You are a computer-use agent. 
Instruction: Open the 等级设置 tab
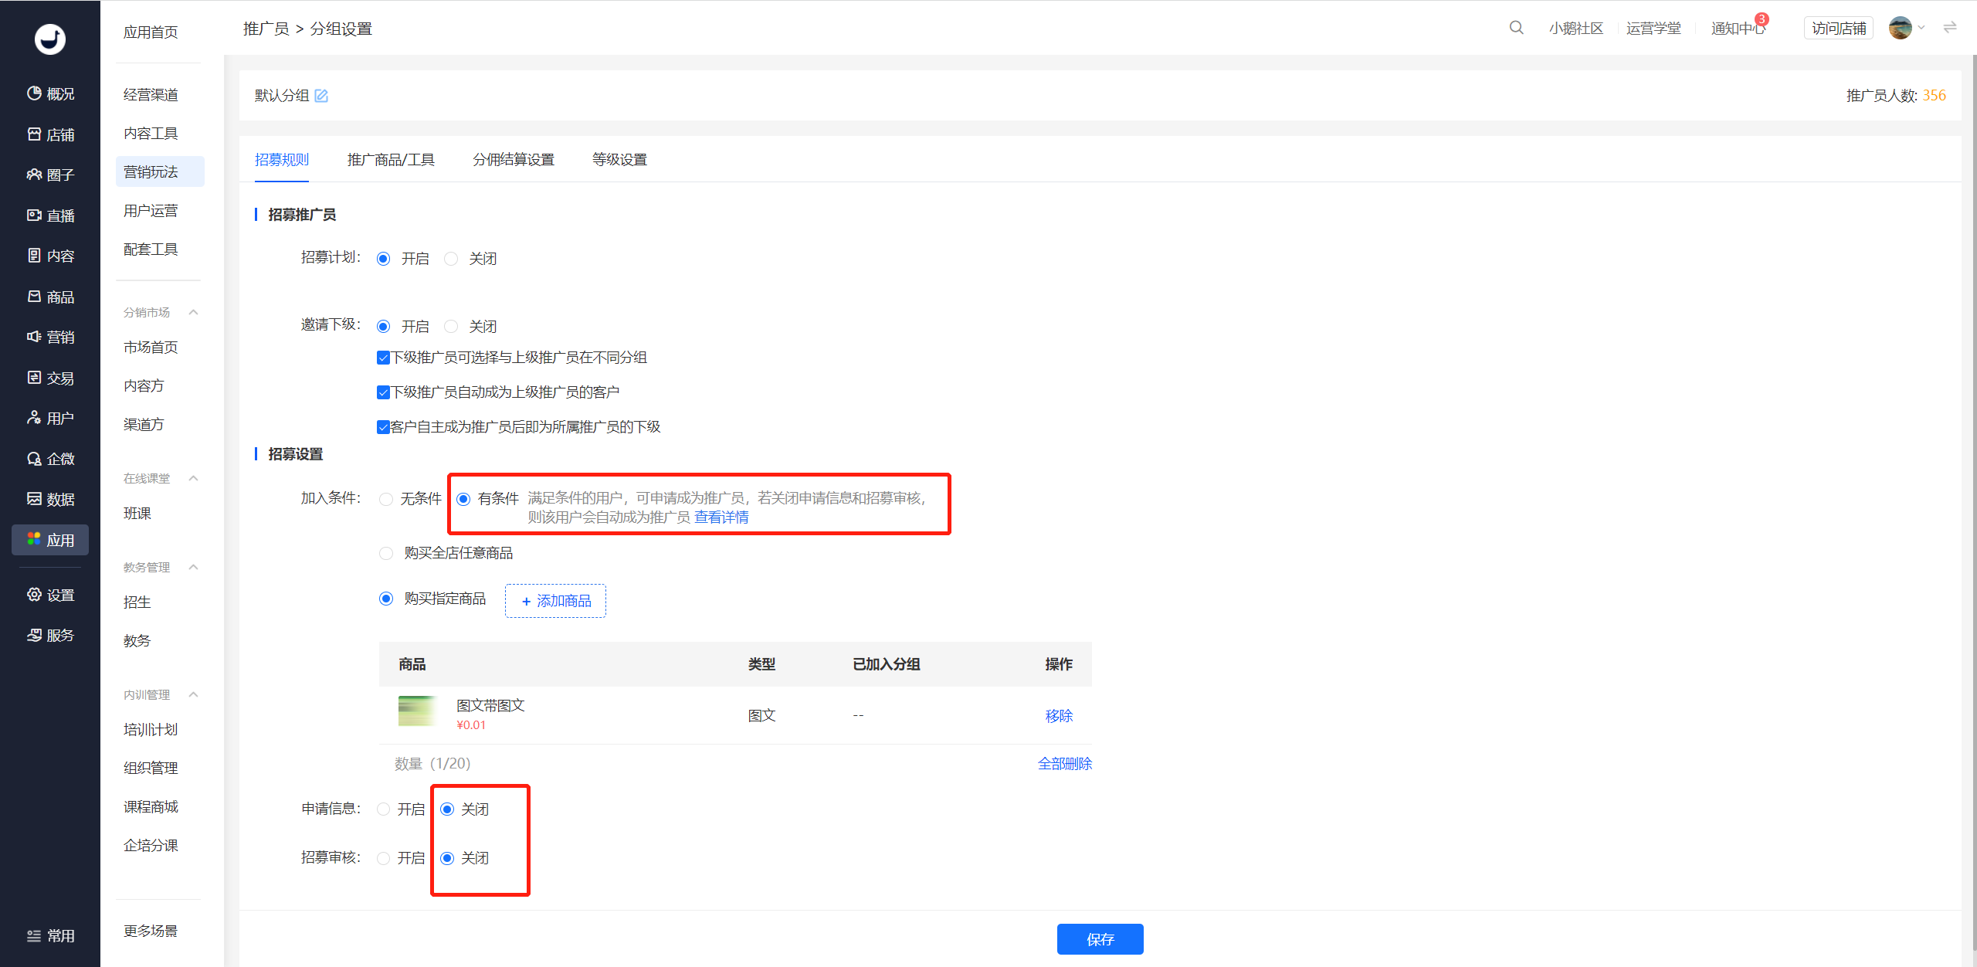pos(619,160)
